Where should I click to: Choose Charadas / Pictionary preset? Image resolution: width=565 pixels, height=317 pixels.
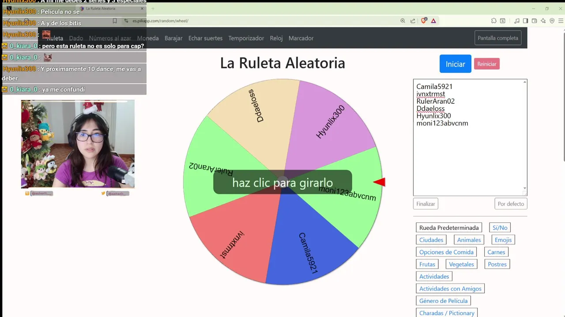(447, 313)
